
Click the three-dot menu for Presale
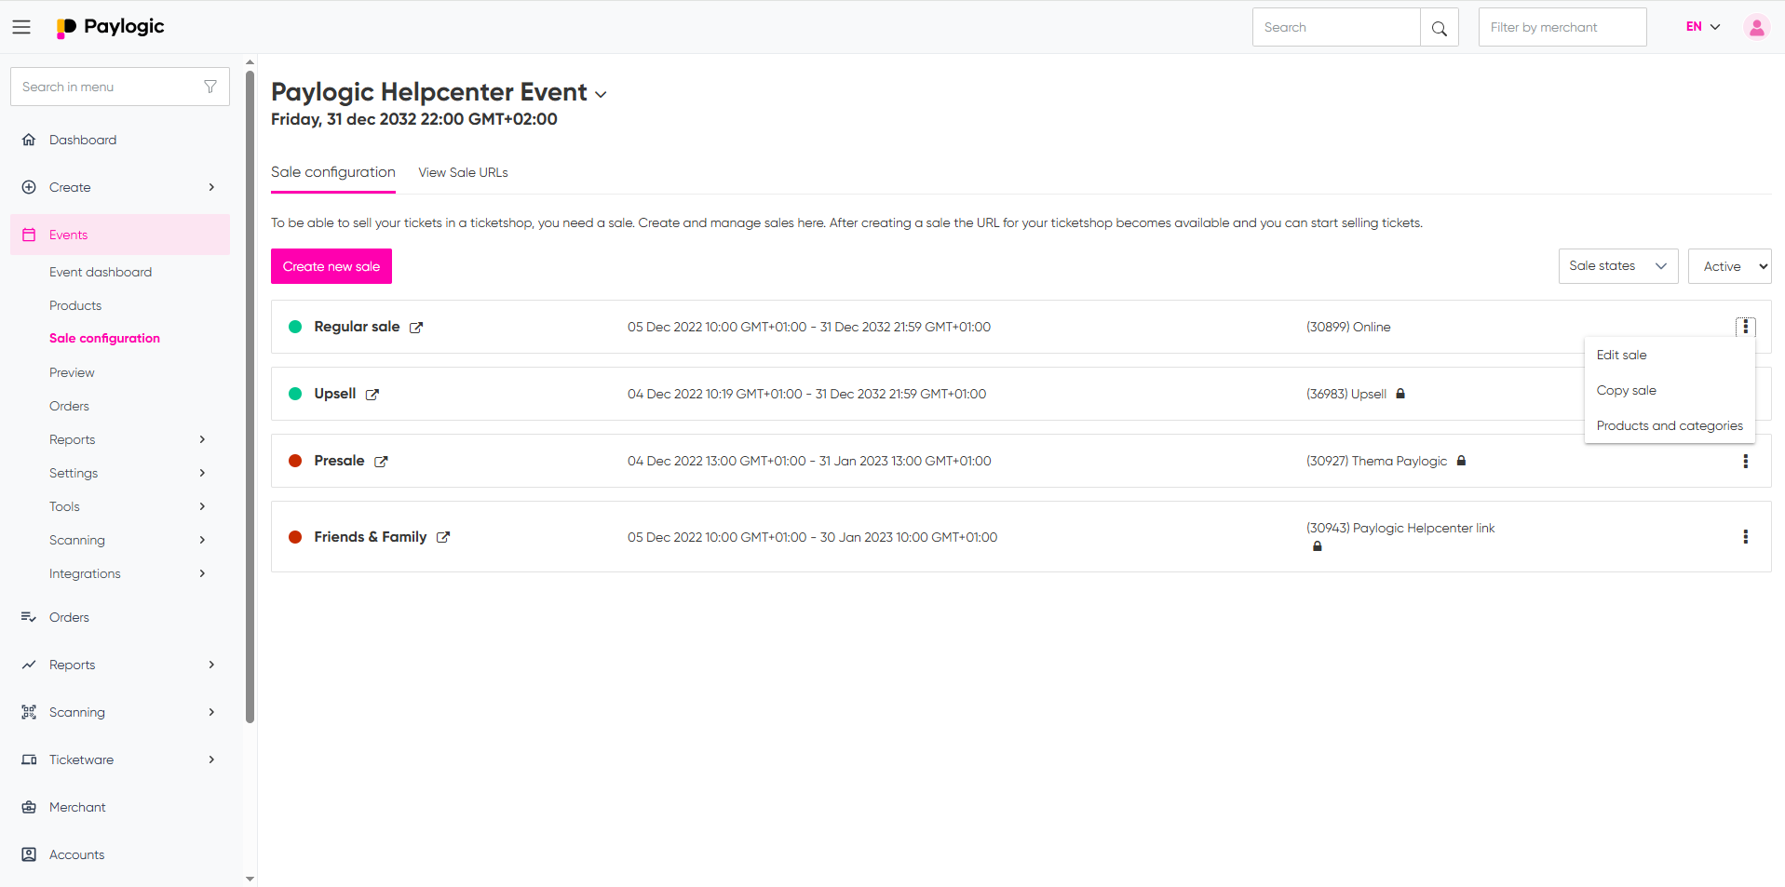pos(1745,461)
